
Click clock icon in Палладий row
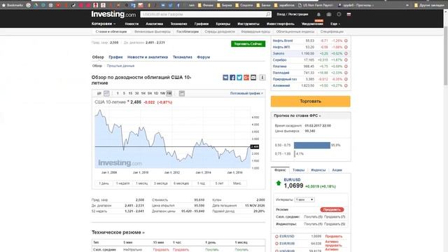coord(346,73)
